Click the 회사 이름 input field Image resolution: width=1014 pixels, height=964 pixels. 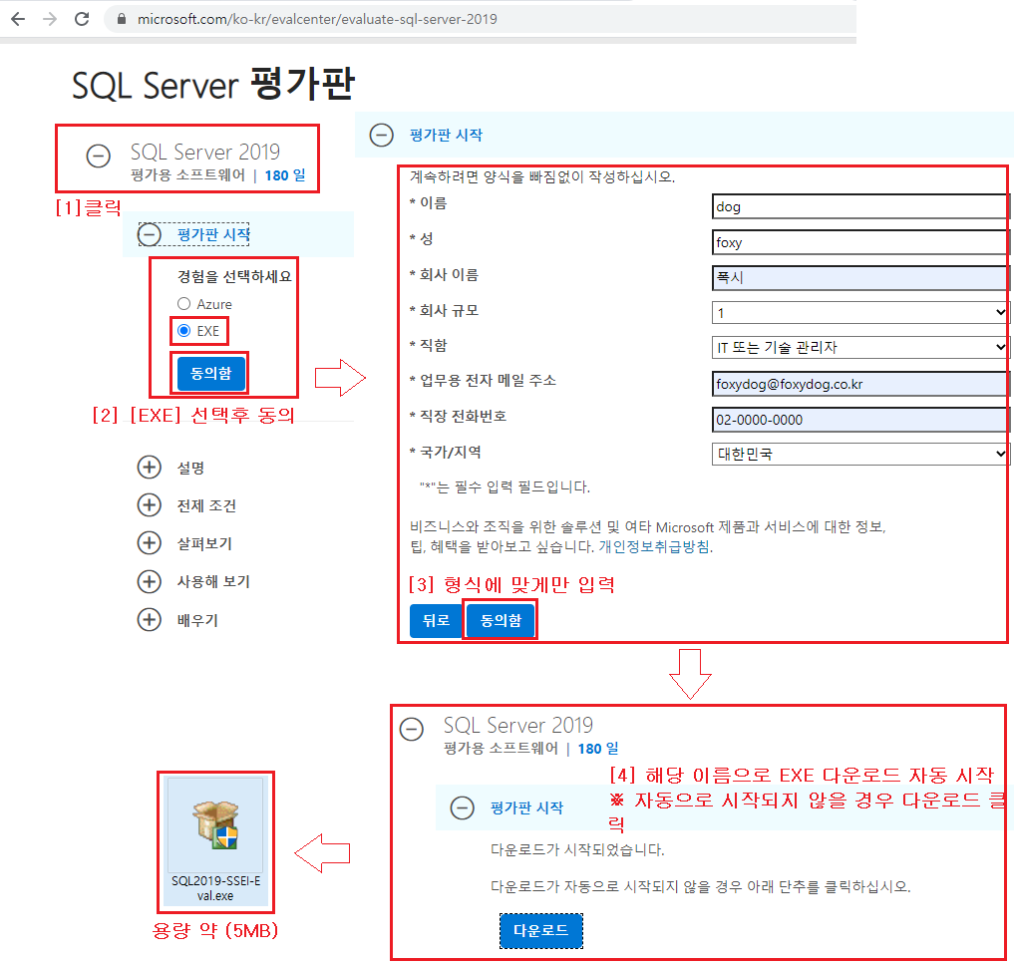tap(859, 278)
